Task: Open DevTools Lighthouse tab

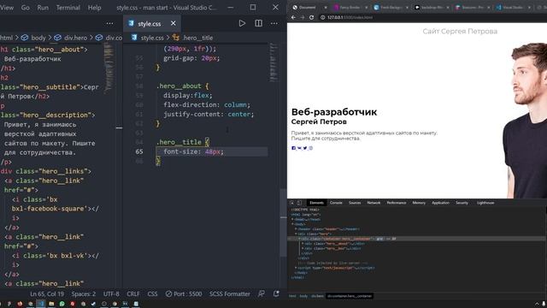Action: click(x=485, y=203)
